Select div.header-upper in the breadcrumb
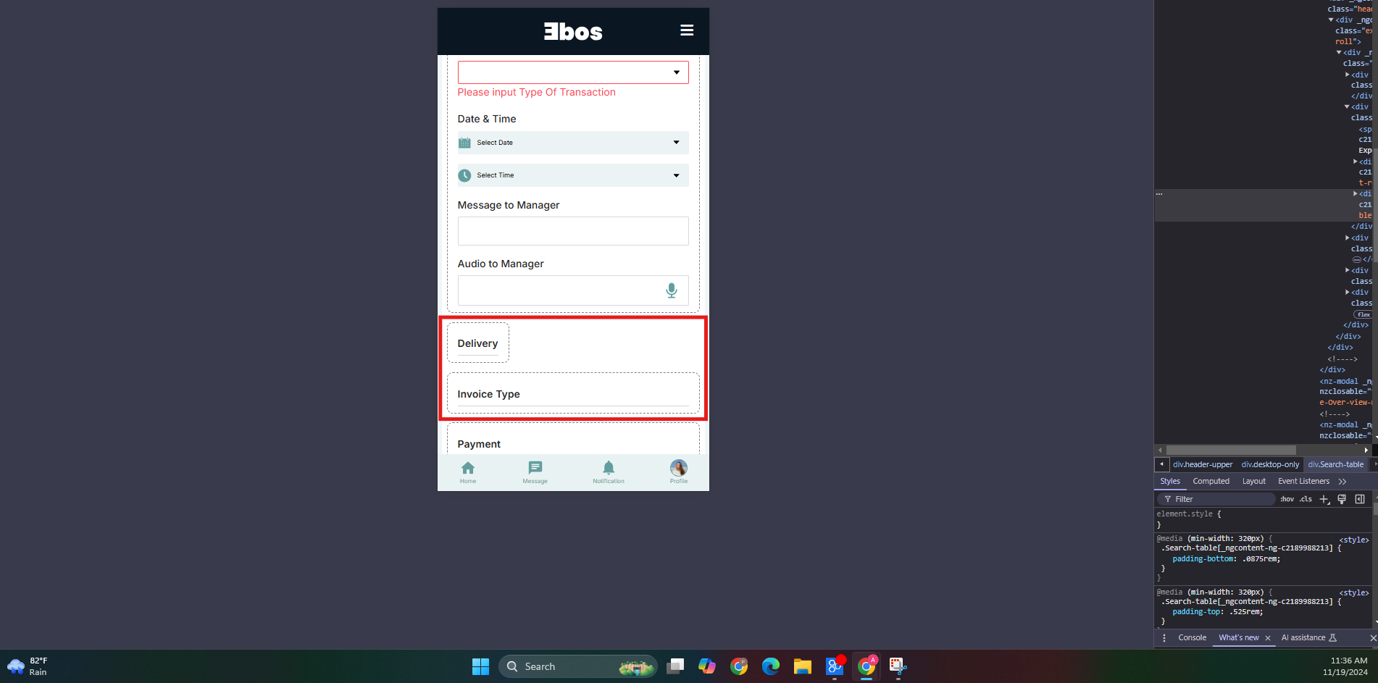The image size is (1378, 683). (1203, 464)
